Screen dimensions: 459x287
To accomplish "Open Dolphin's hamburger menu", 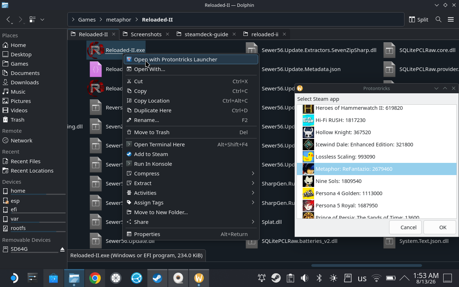I will [x=451, y=19].
